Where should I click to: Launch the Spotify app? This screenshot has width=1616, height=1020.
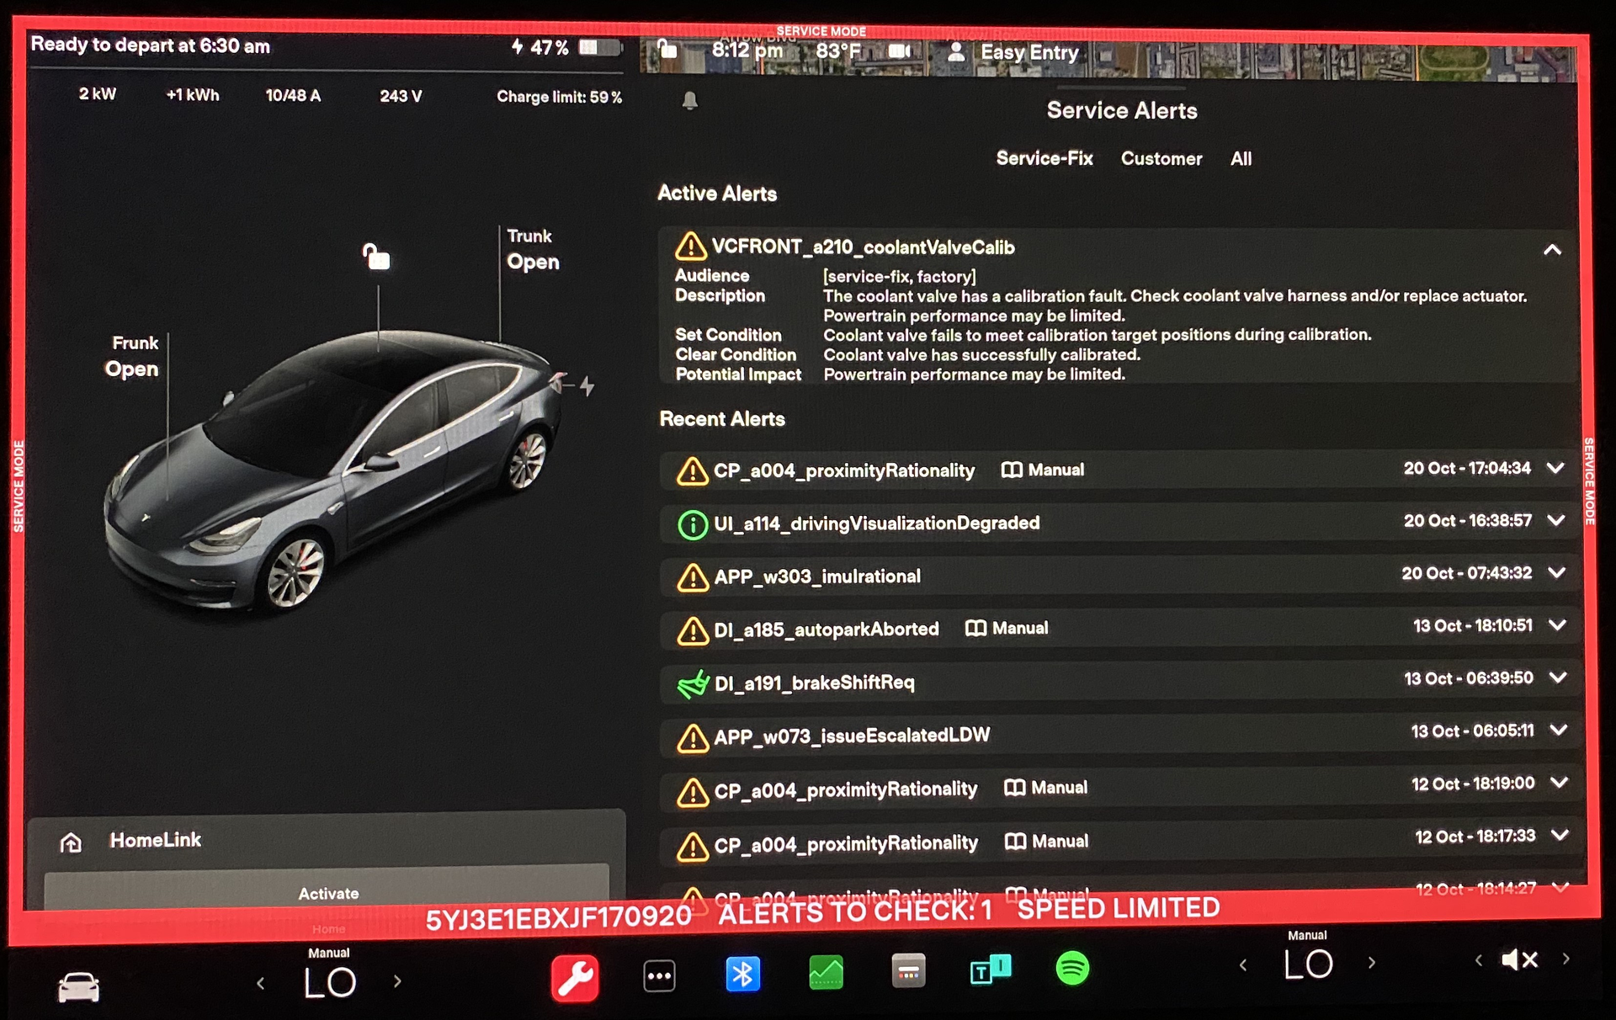pos(1072,969)
